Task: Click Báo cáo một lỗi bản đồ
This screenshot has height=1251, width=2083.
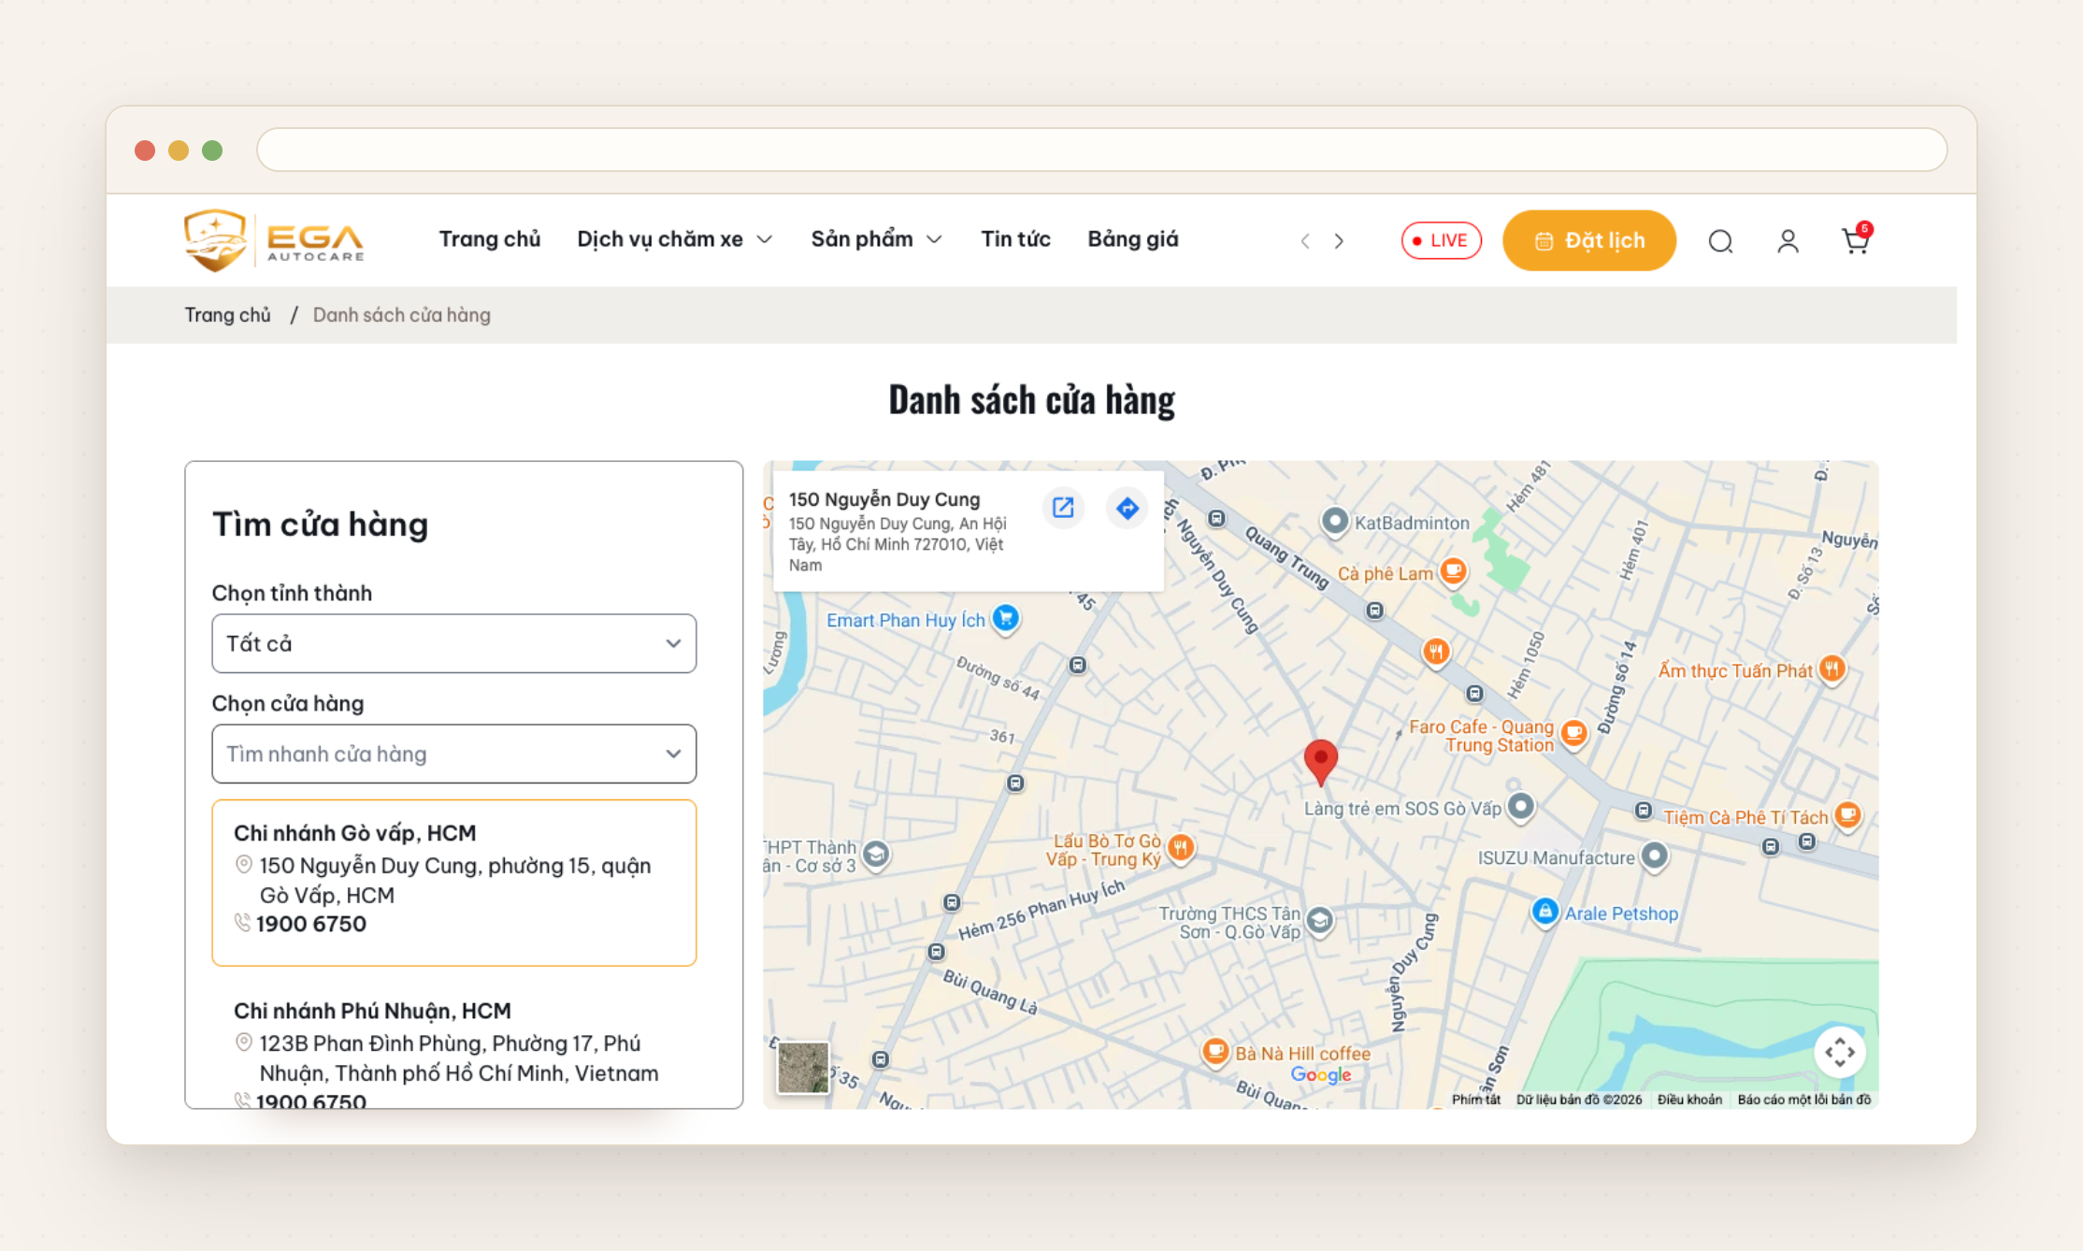Action: [1803, 1100]
